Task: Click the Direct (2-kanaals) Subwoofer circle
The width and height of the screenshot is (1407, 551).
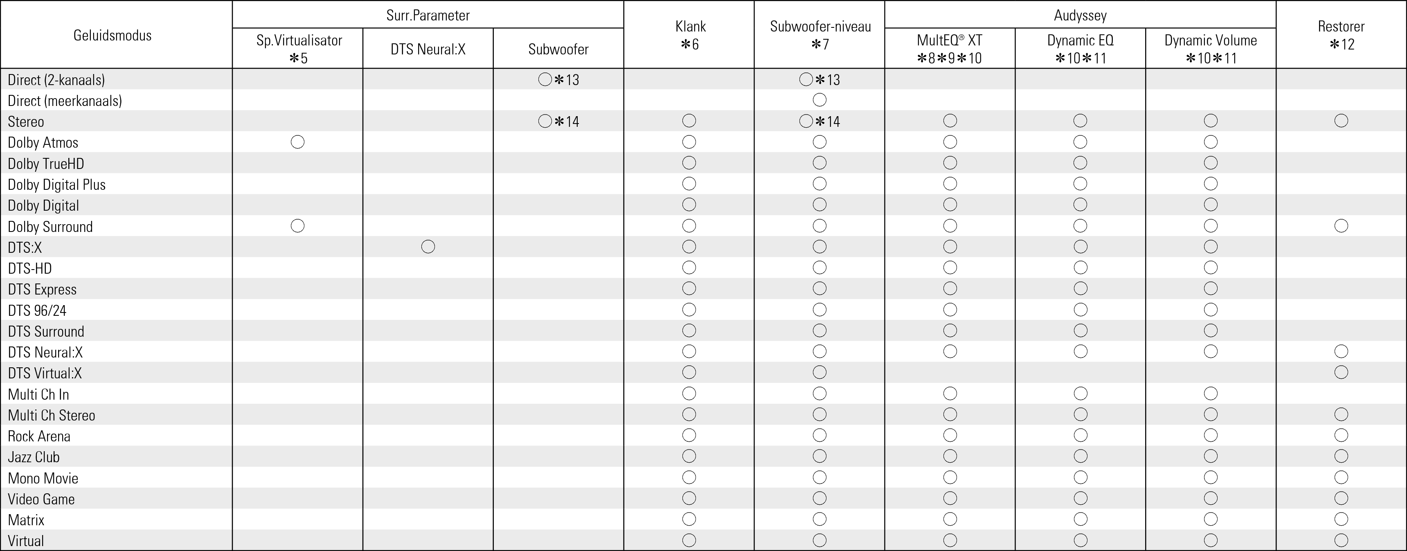Action: 545,80
